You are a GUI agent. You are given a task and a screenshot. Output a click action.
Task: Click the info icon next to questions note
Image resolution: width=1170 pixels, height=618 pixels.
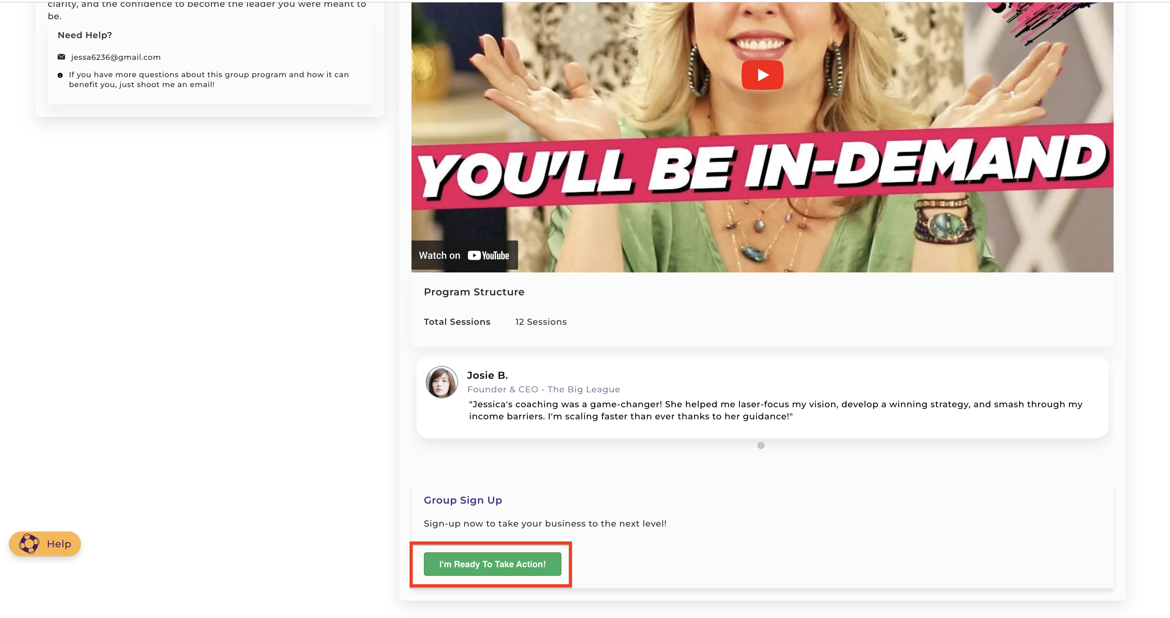click(60, 75)
